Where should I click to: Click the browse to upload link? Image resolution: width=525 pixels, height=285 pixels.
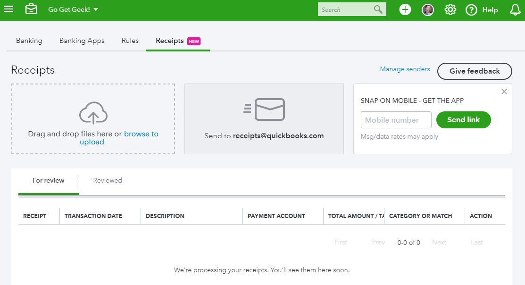click(141, 134)
